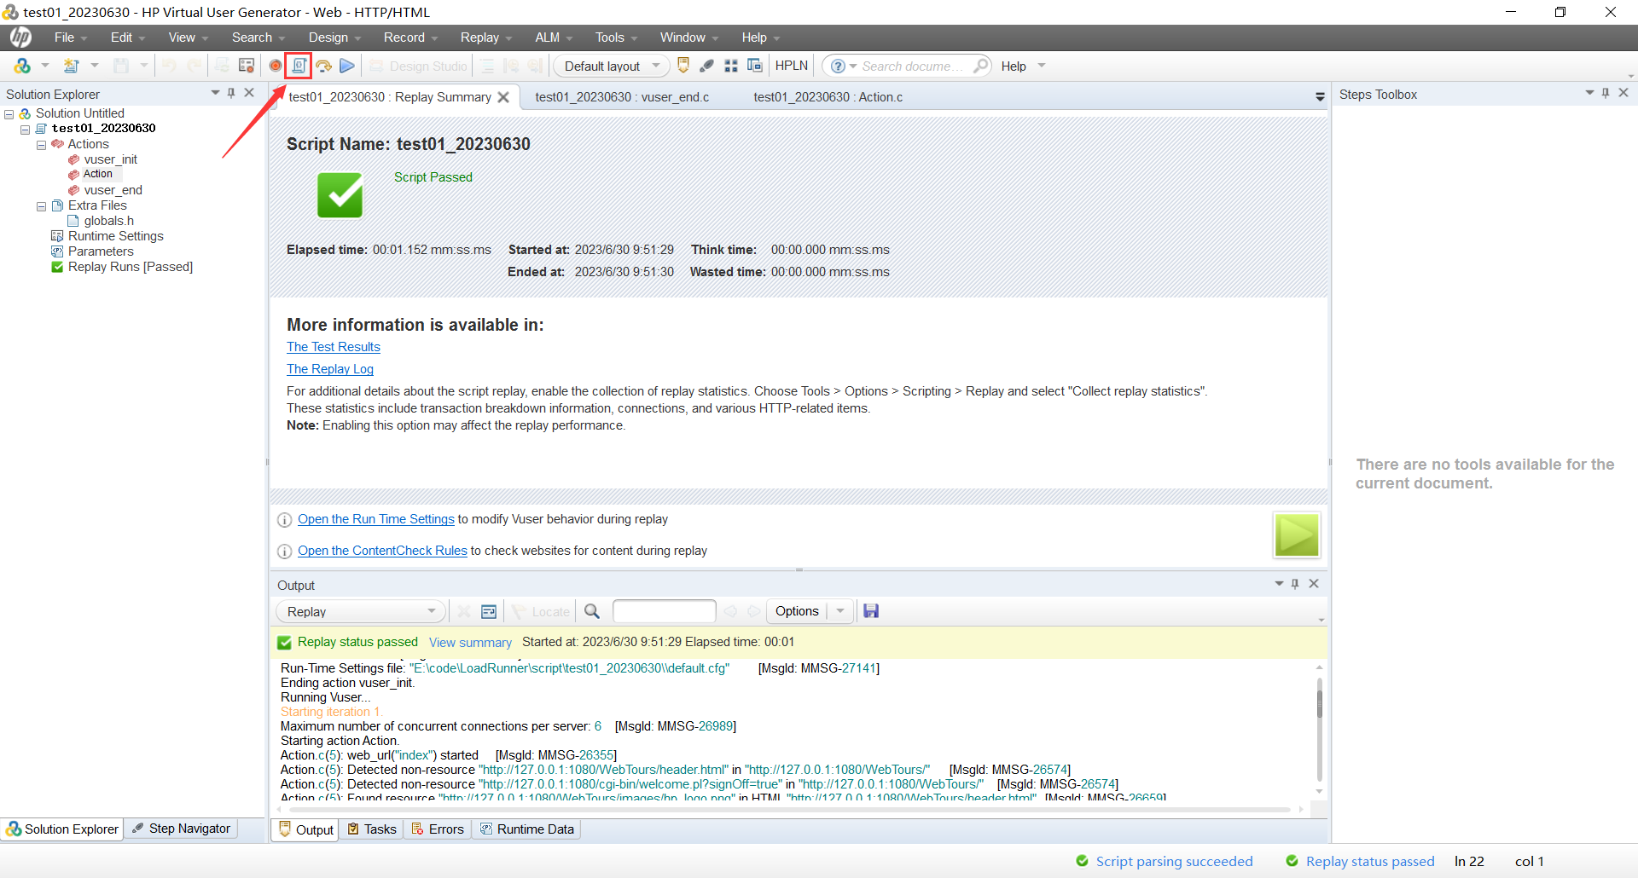Click the large green replay play button
1638x878 pixels.
[x=1297, y=535]
